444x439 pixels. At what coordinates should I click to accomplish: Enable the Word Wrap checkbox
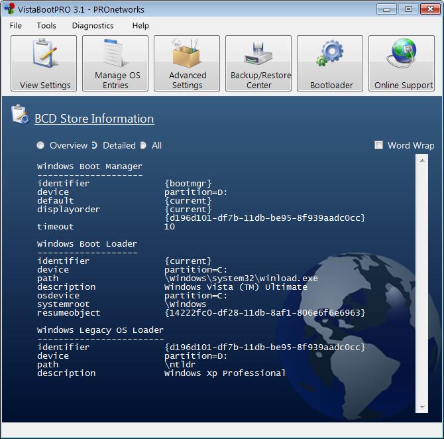tap(378, 145)
